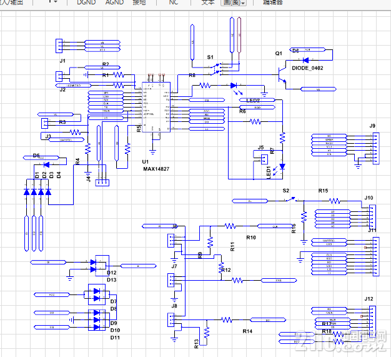Click the R7 designator label

pyautogui.click(x=272, y=151)
